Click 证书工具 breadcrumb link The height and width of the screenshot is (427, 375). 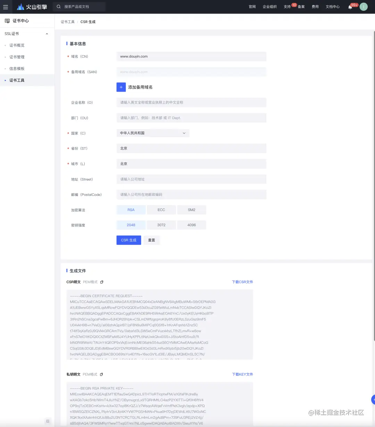point(68,22)
